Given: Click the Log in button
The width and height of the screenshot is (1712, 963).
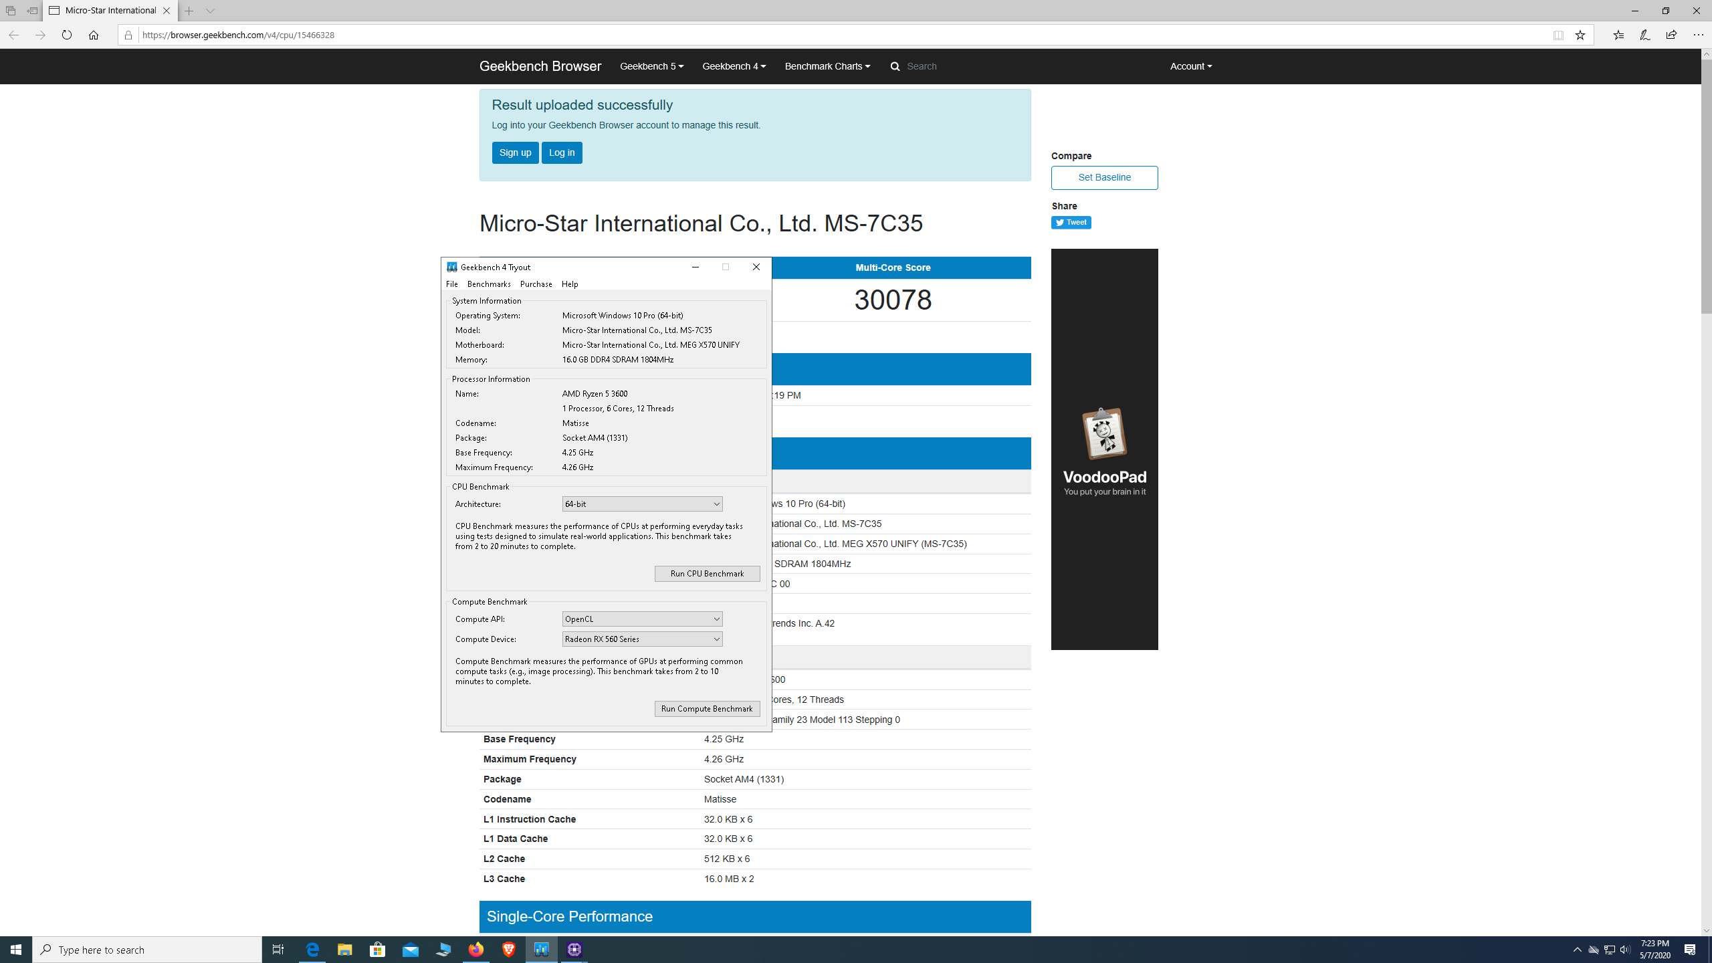Looking at the screenshot, I should pos(562,152).
